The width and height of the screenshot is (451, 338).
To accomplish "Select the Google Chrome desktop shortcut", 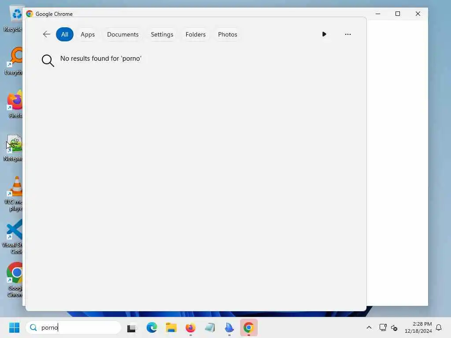I will (x=15, y=279).
